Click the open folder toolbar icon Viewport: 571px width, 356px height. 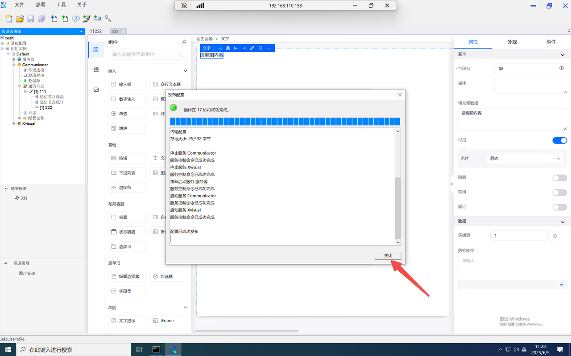(x=20, y=19)
